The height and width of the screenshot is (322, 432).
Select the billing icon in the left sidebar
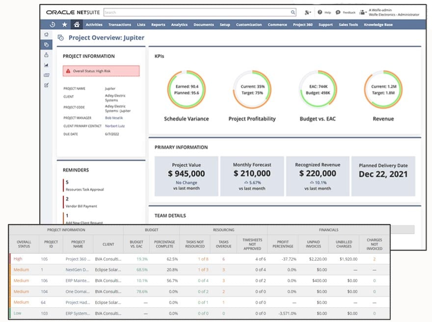point(47,74)
